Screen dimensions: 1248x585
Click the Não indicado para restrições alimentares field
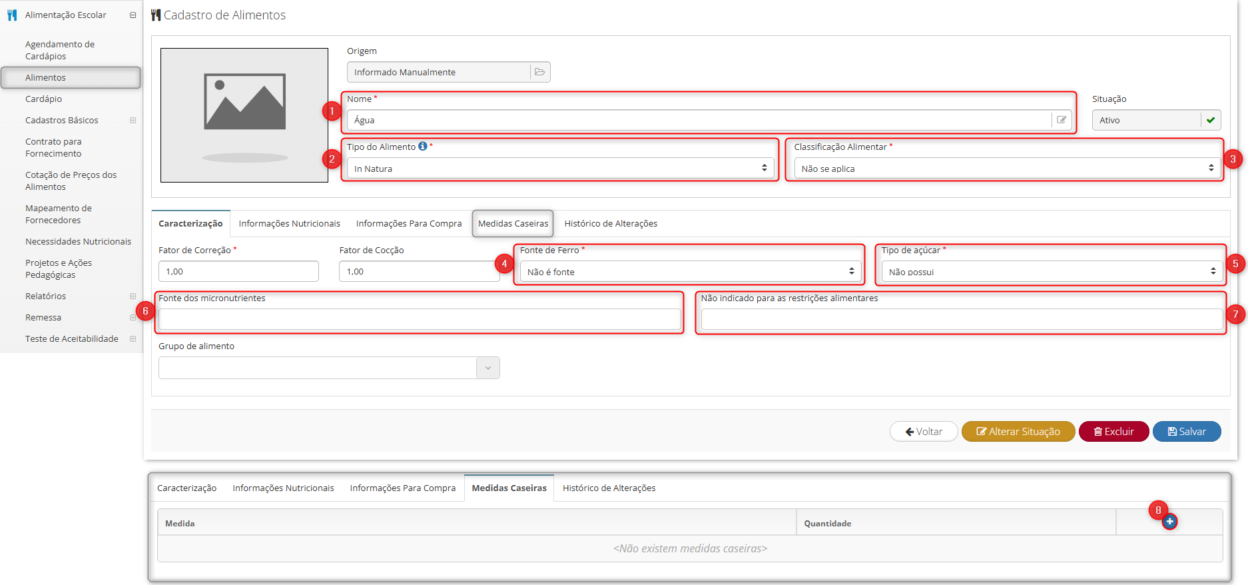(x=962, y=319)
